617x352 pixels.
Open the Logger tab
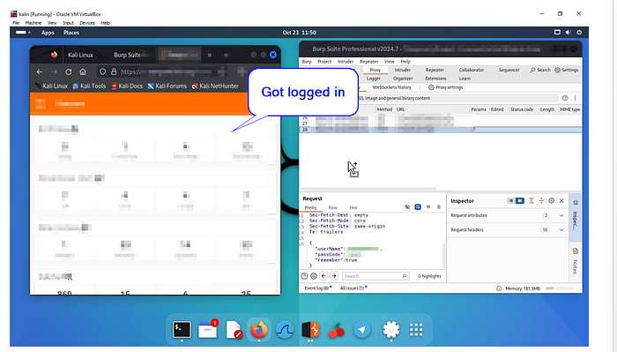click(x=374, y=79)
